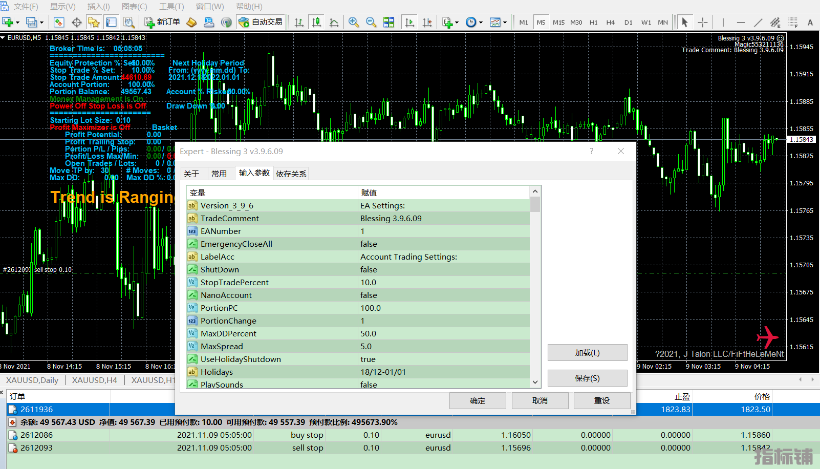The height and width of the screenshot is (469, 820).
Task: Click the parameter list scrollbar down arrow
Action: click(535, 382)
